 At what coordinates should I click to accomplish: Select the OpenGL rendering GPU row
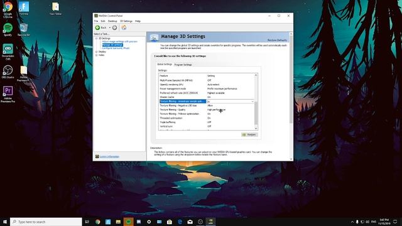pyautogui.click(x=207, y=85)
